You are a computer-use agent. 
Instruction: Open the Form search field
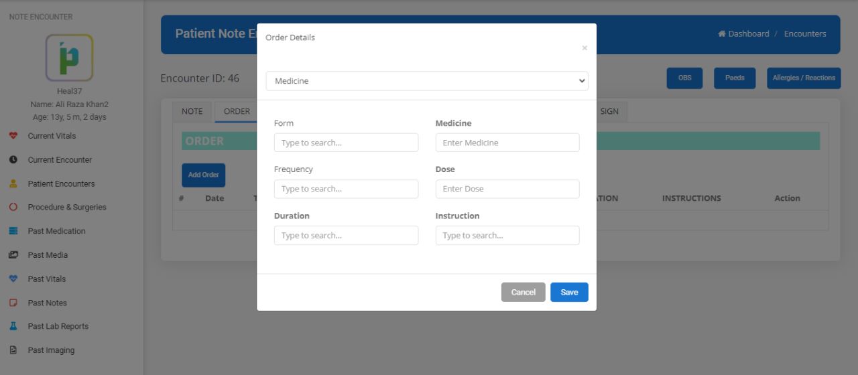346,143
